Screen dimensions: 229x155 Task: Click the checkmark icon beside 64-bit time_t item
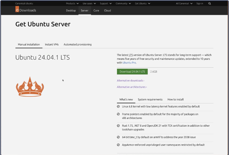pyautogui.click(x=118, y=137)
